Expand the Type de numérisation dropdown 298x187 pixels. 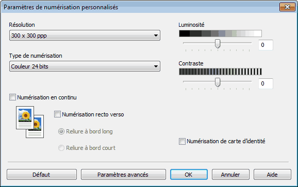[85, 66]
